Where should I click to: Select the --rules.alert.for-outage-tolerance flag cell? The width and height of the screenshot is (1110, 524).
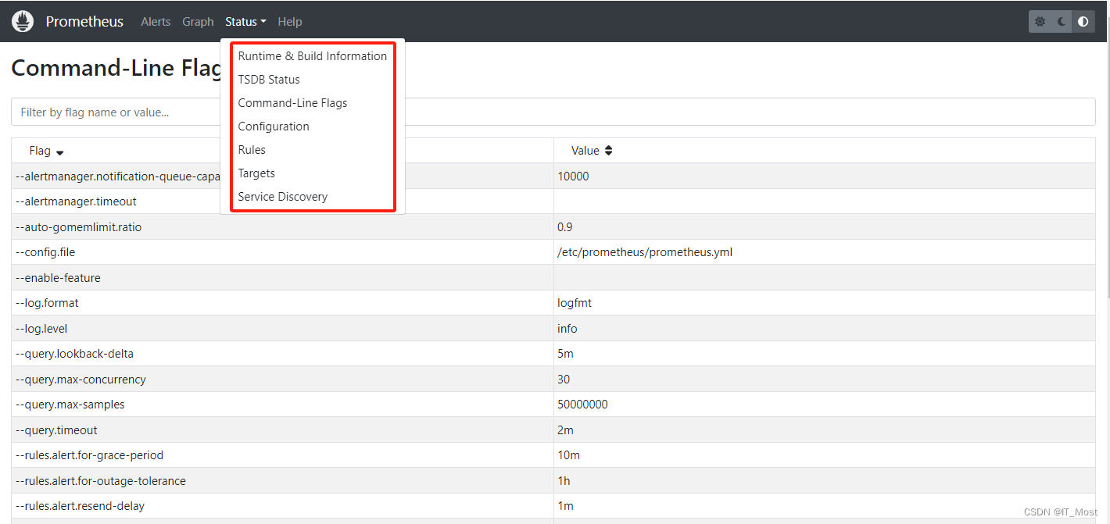[282, 481]
